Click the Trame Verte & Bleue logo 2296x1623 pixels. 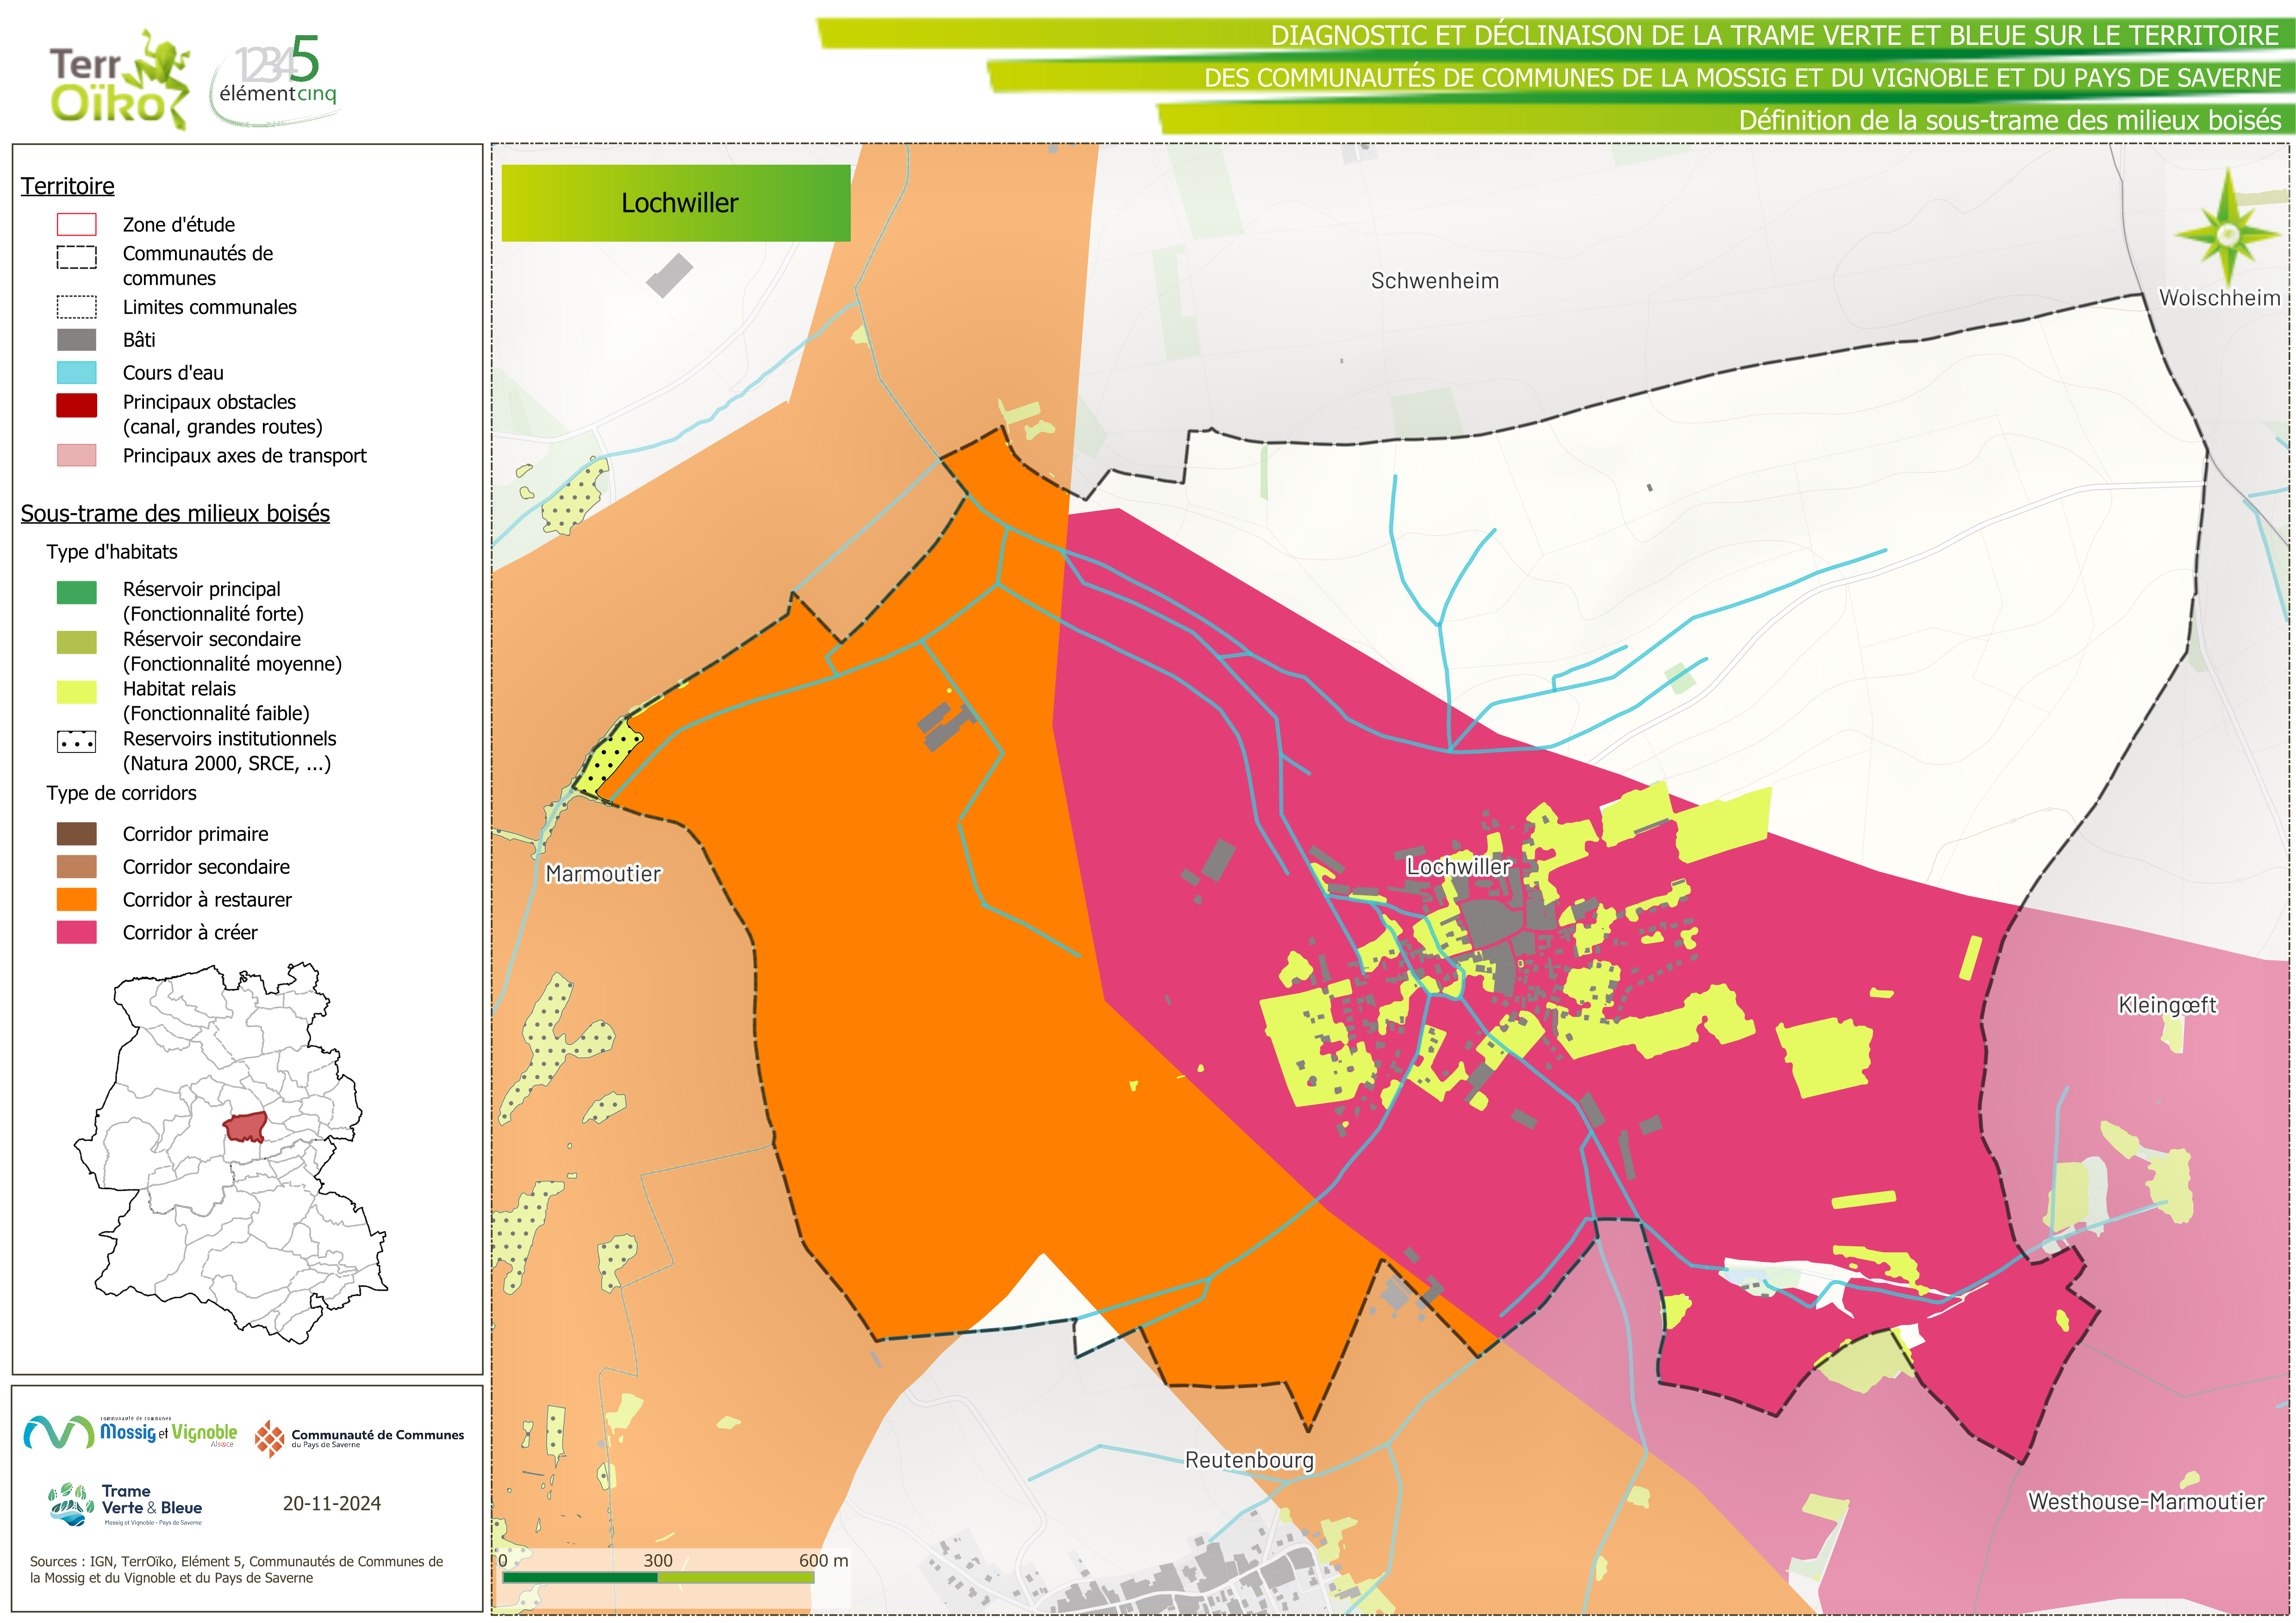(x=126, y=1504)
